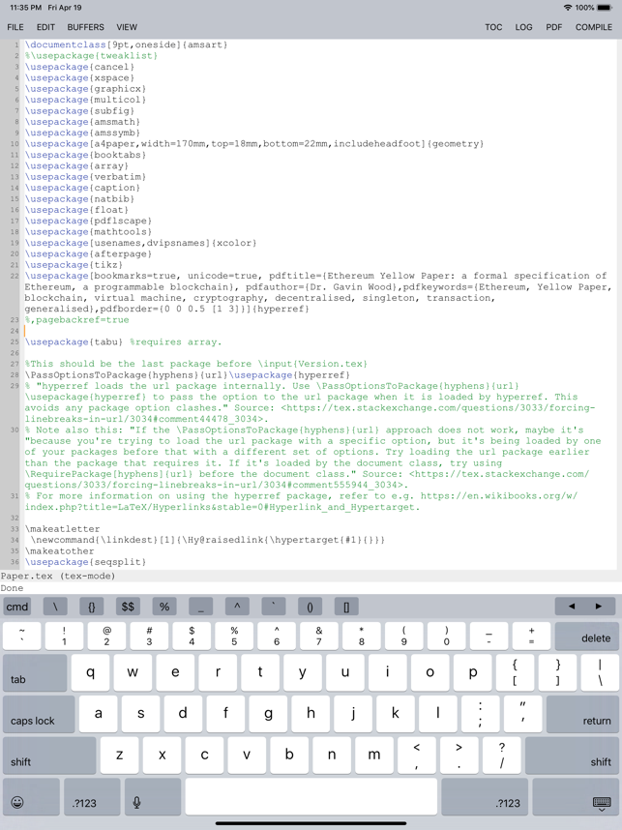This screenshot has height=830, width=622.
Task: Tap the COMPILE button
Action: pos(593,27)
